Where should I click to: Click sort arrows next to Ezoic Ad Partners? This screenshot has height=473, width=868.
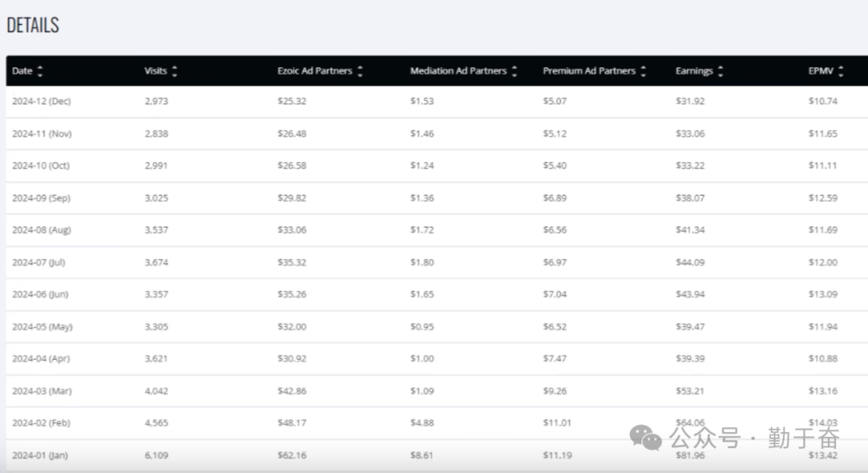point(360,71)
